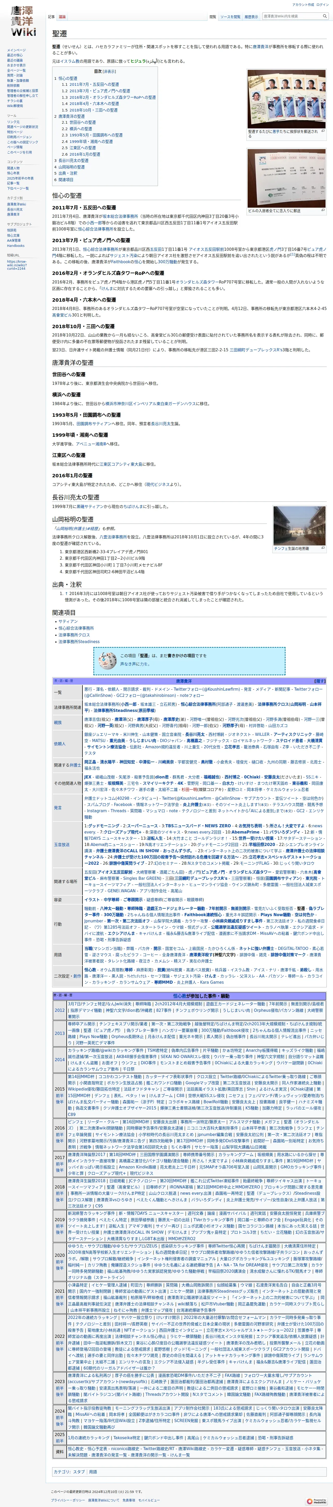Open the 履歴表示 tab

point(251,17)
